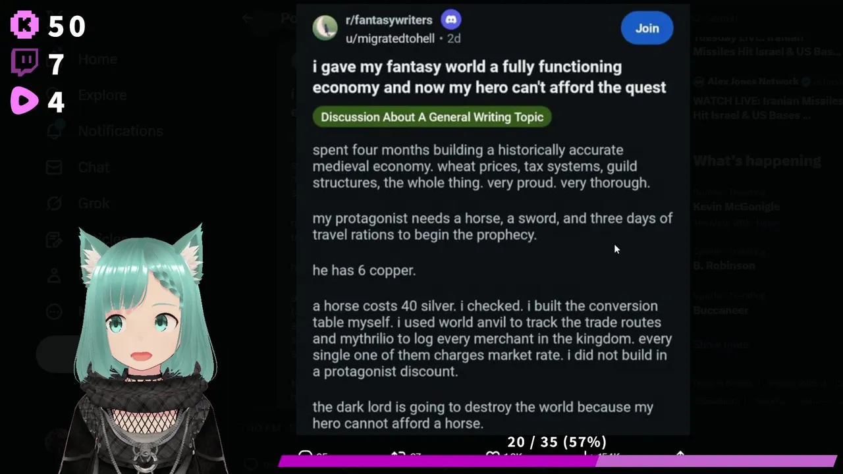Go to Home in the sidebar
Image resolution: width=843 pixels, height=474 pixels.
pyautogui.click(x=97, y=59)
